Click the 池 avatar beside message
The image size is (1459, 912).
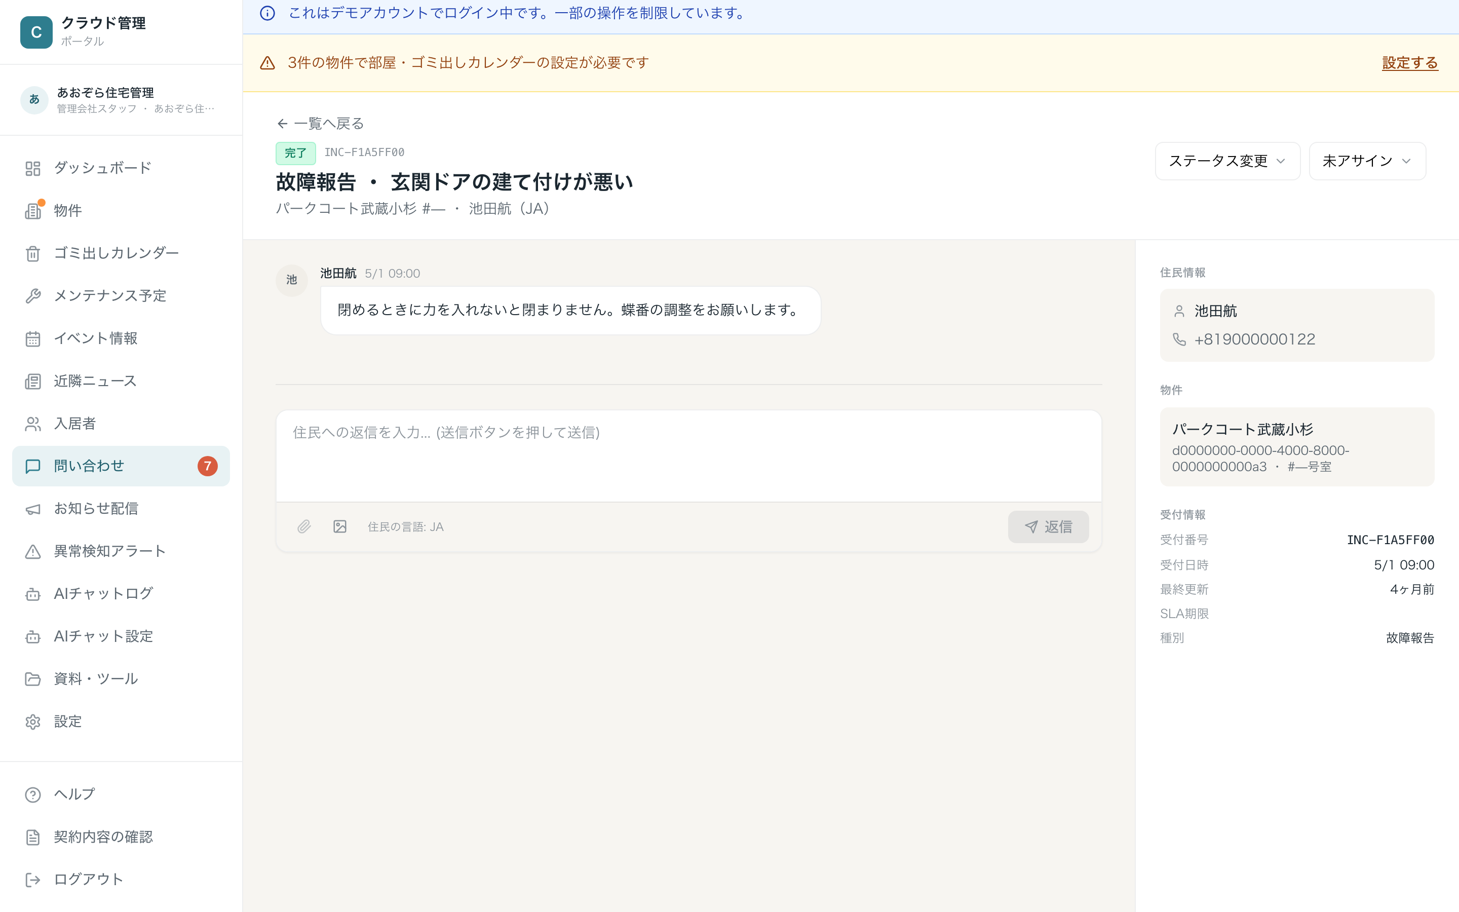[x=292, y=280]
